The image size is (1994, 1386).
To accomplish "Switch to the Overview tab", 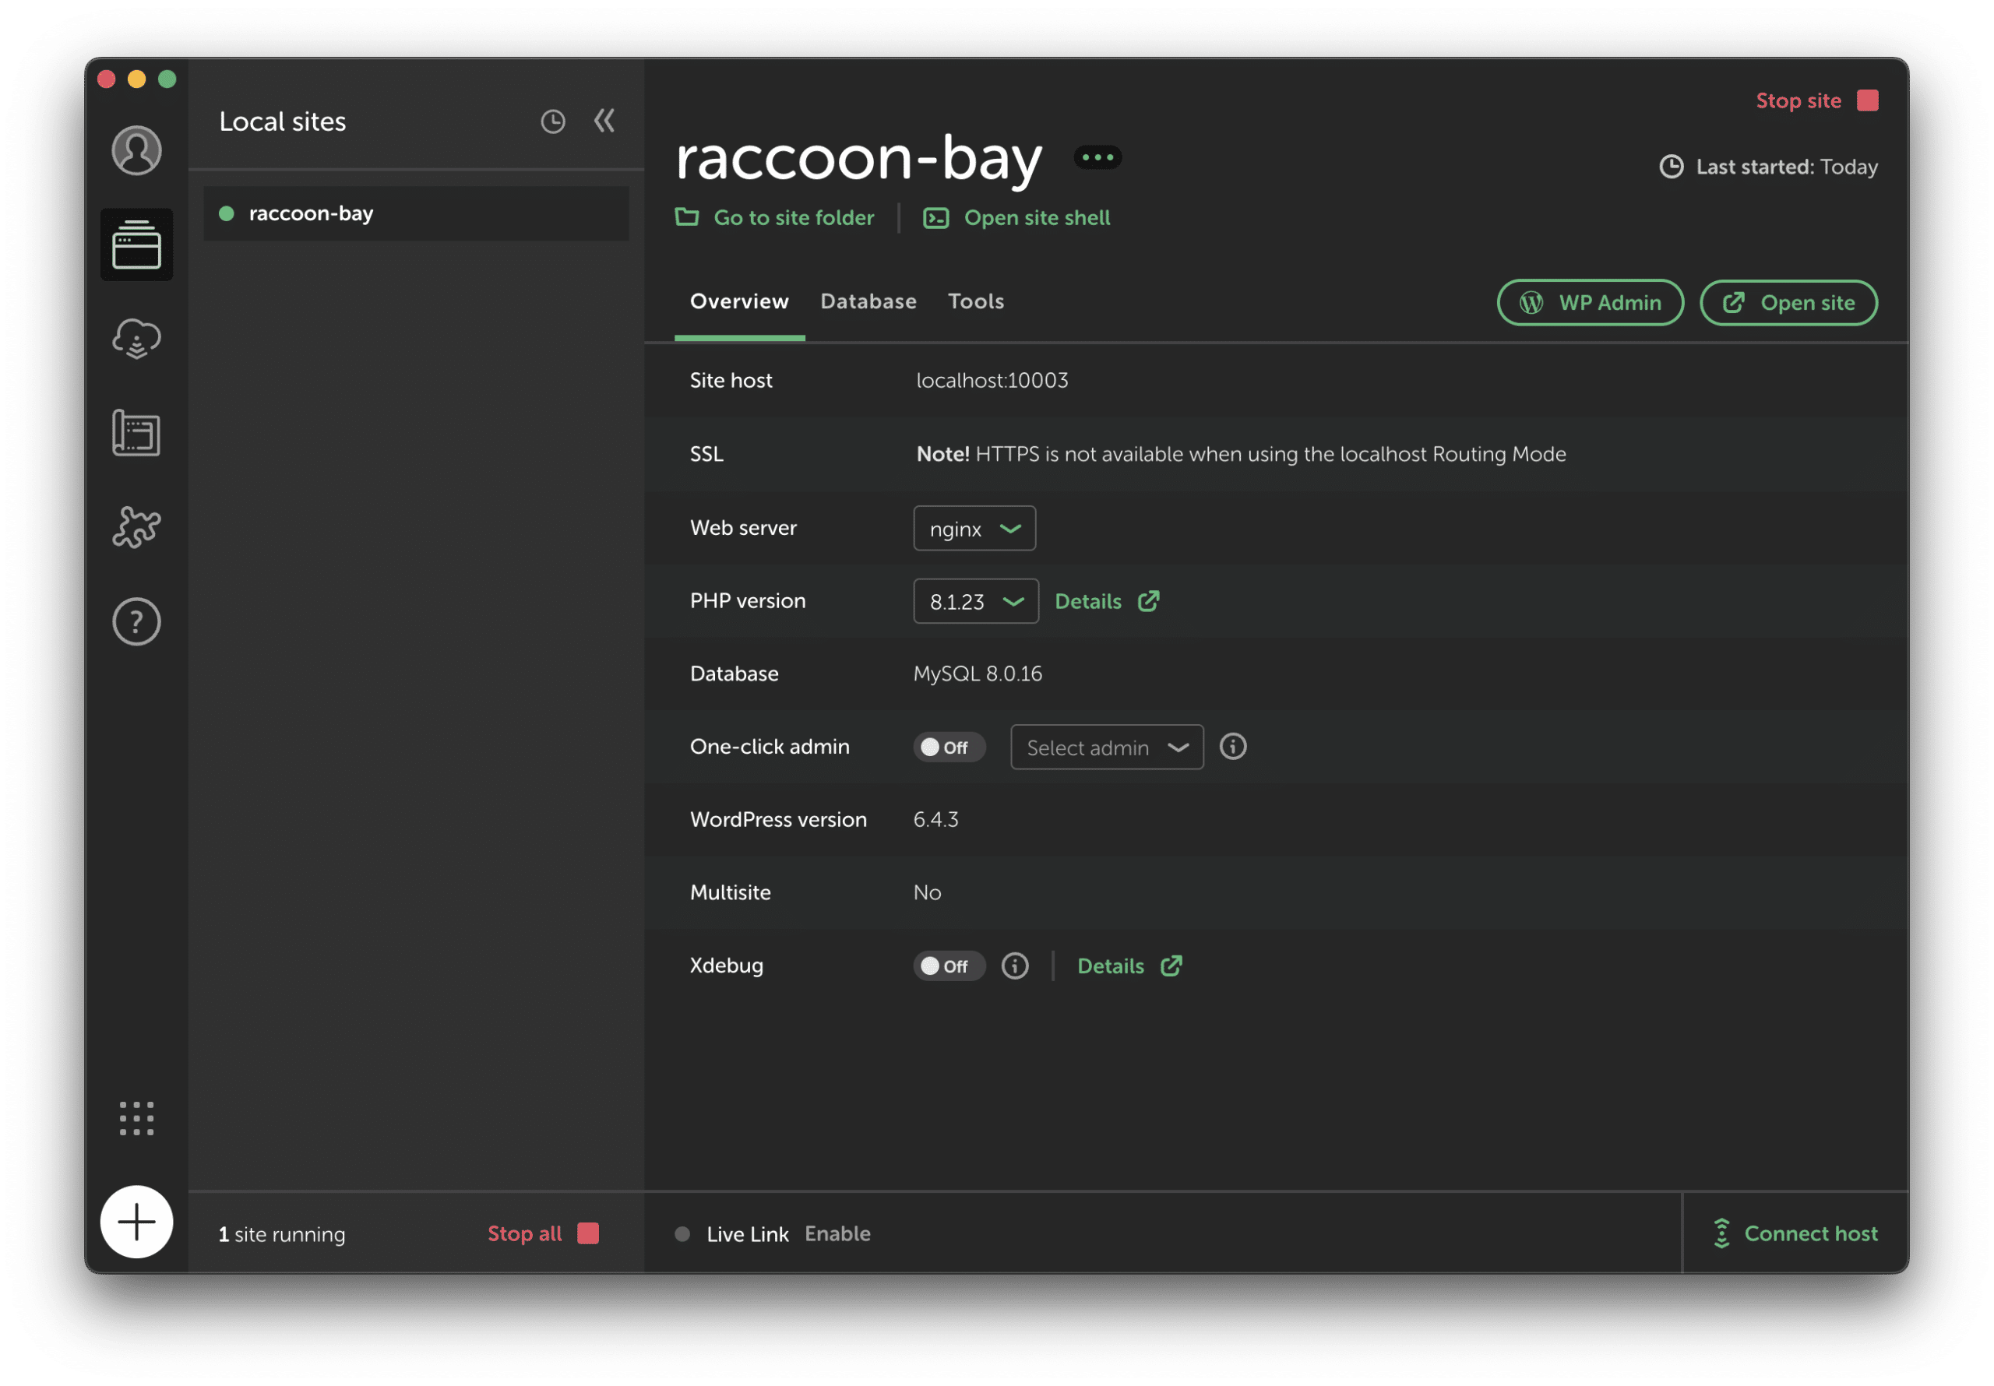I will [x=739, y=301].
